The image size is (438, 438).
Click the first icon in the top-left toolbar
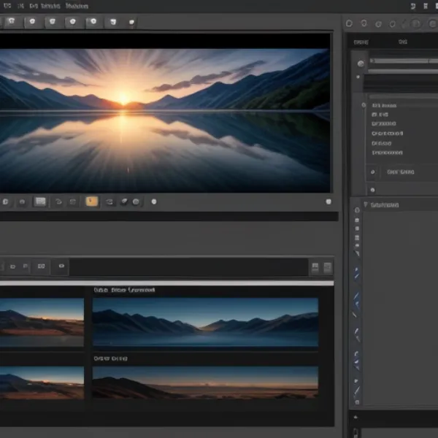[x=12, y=22]
